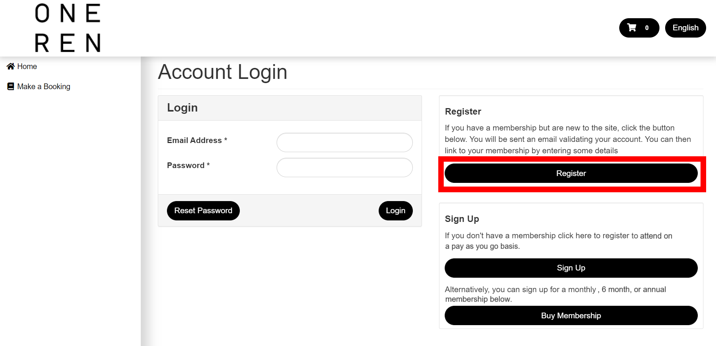Open Make a Booking in the sidebar

click(x=44, y=86)
